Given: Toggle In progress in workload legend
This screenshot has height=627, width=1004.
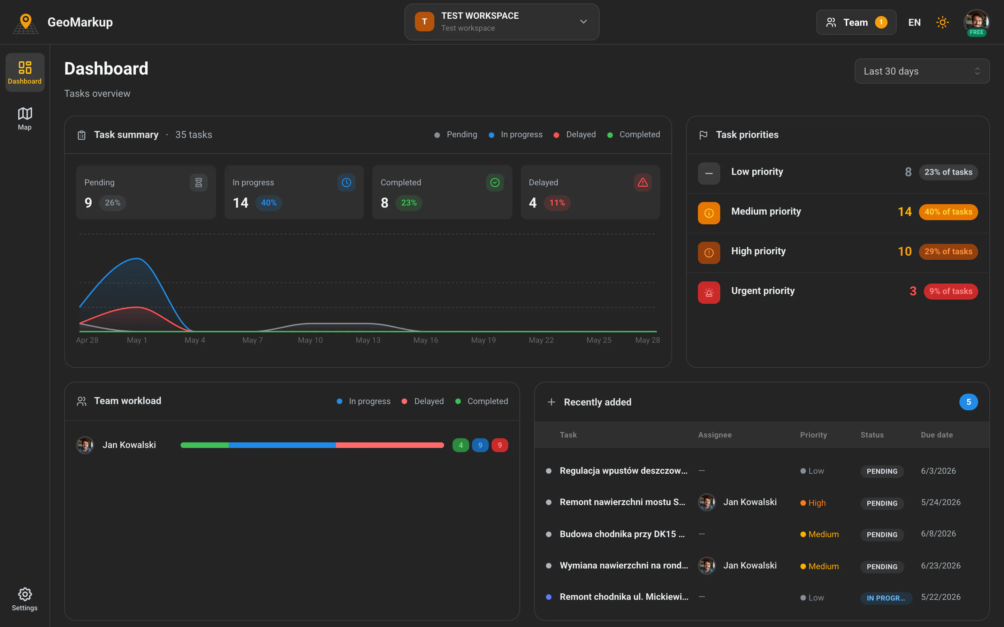Looking at the screenshot, I should tap(364, 401).
